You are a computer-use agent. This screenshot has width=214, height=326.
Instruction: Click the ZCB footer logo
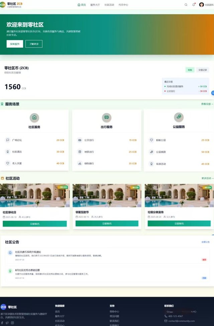(x=3, y=307)
